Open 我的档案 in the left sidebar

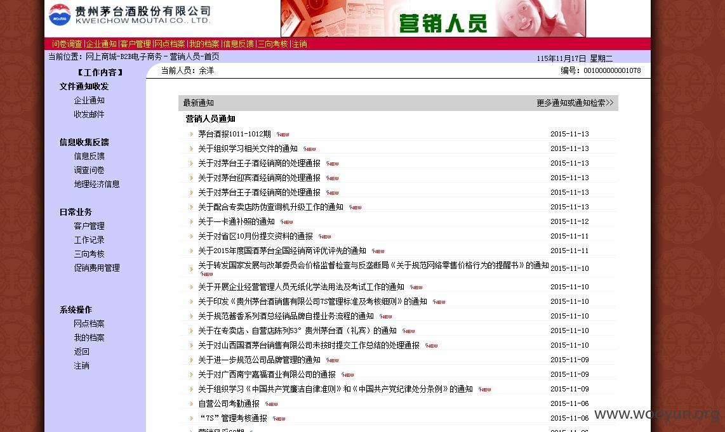[90, 337]
